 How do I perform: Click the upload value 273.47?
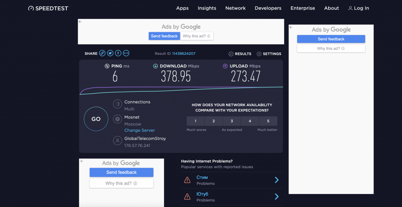tap(246, 76)
